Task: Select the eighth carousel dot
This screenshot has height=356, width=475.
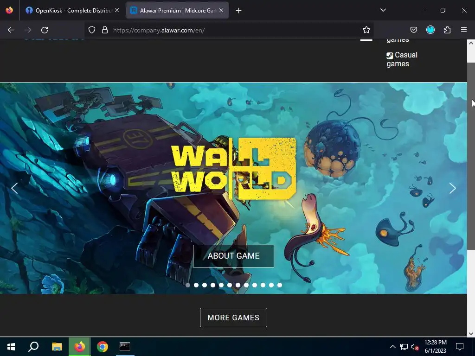Action: (246, 285)
